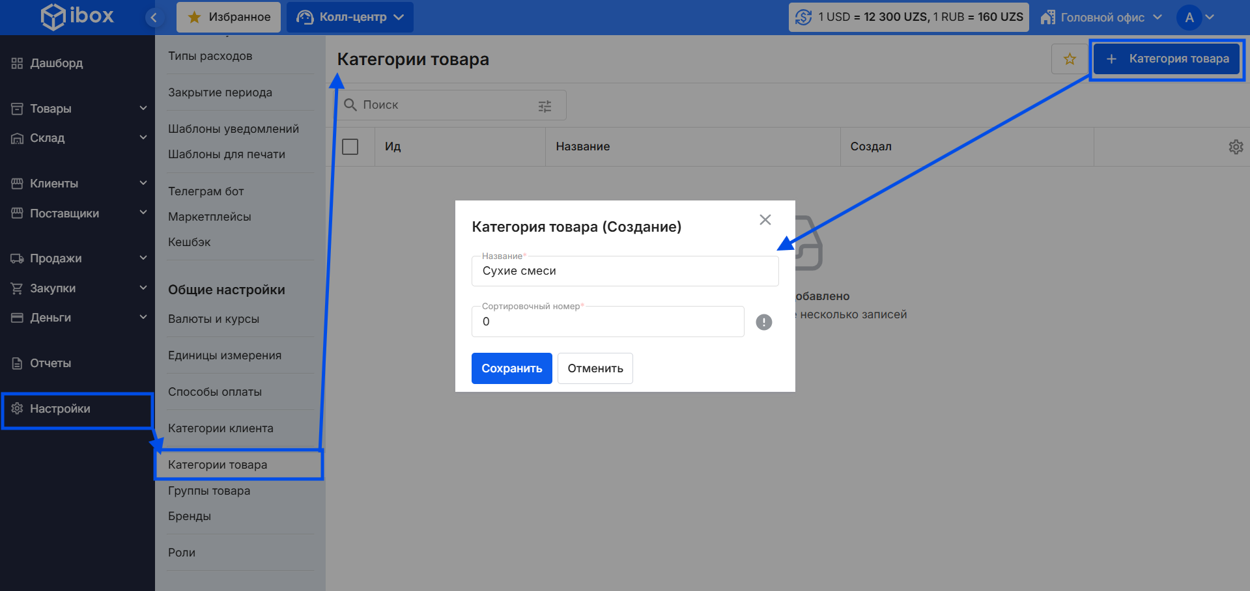
Task: Toggle the select-all checkbox in table header
Action: [x=350, y=147]
